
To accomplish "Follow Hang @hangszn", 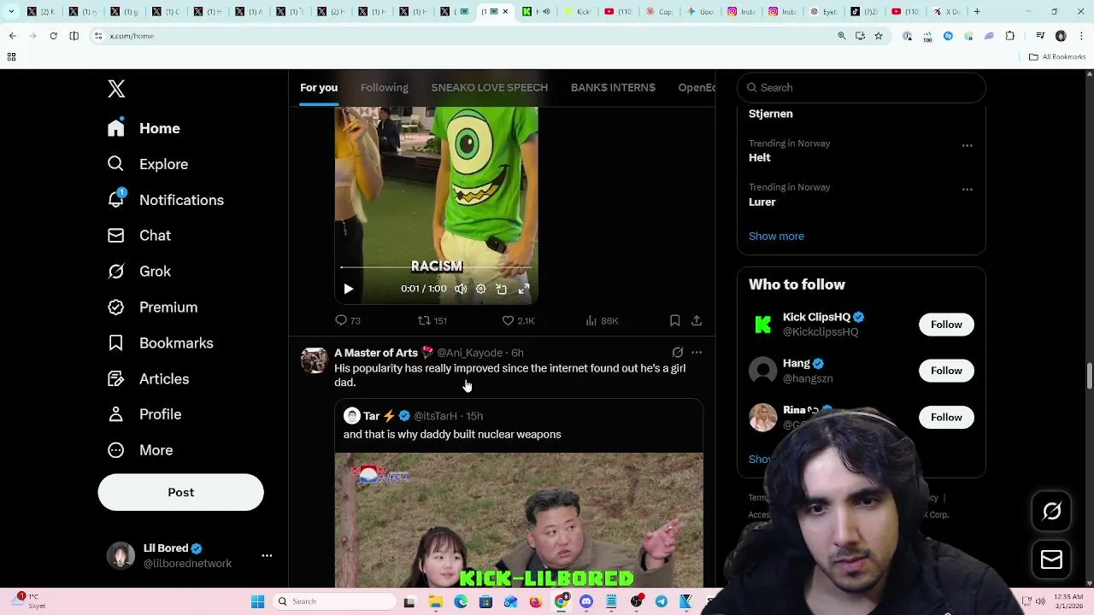I will coord(946,371).
